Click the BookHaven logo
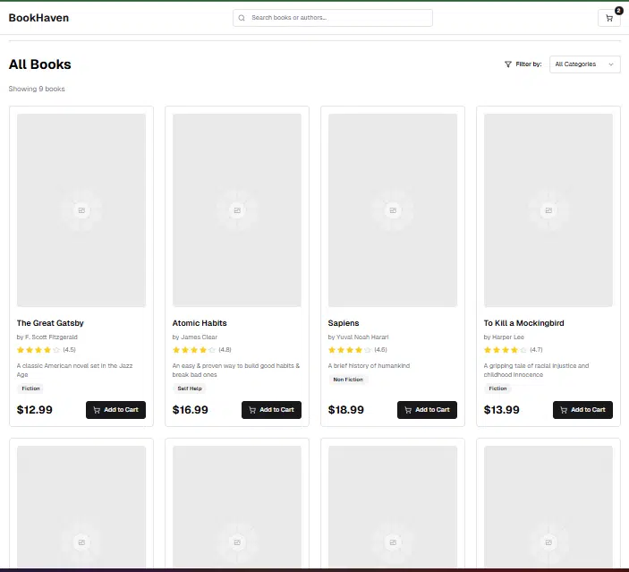Image resolution: width=629 pixels, height=572 pixels. (x=38, y=18)
